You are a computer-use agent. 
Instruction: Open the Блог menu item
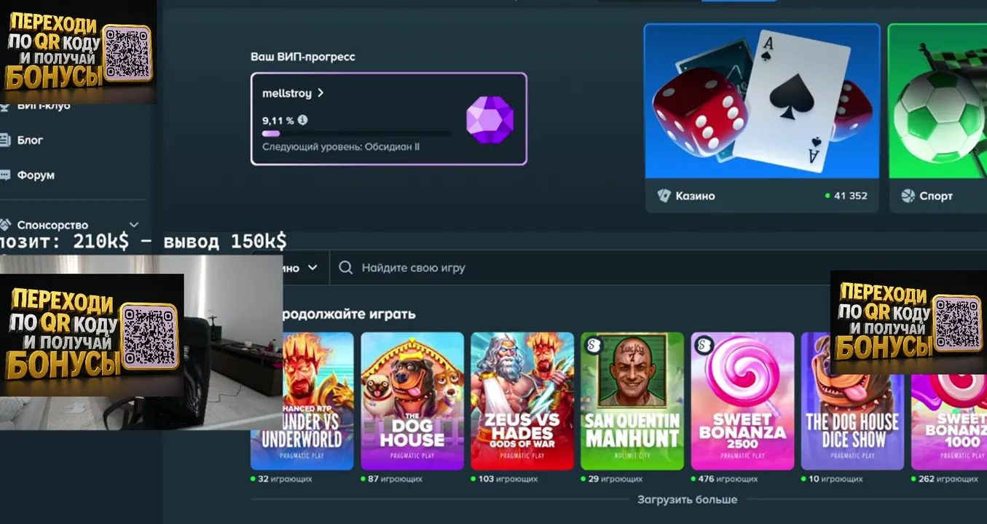30,140
